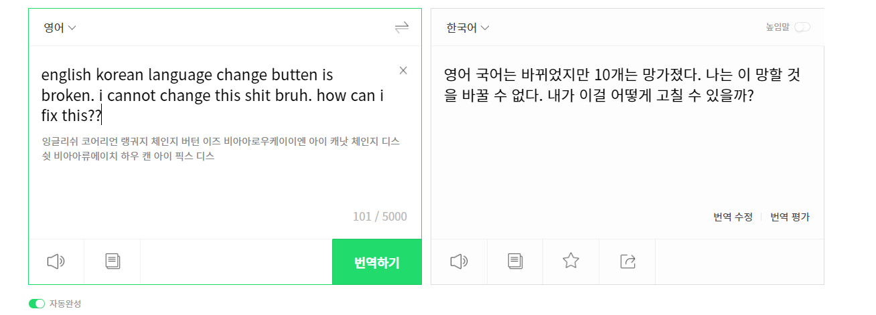Click the 101 / 5000 character counter
This screenshot has width=876, height=315.
(x=379, y=216)
